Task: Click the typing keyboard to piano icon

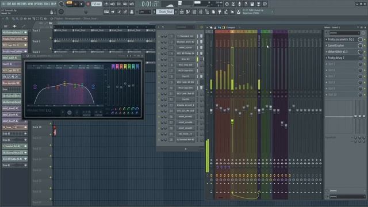Action: [106, 11]
